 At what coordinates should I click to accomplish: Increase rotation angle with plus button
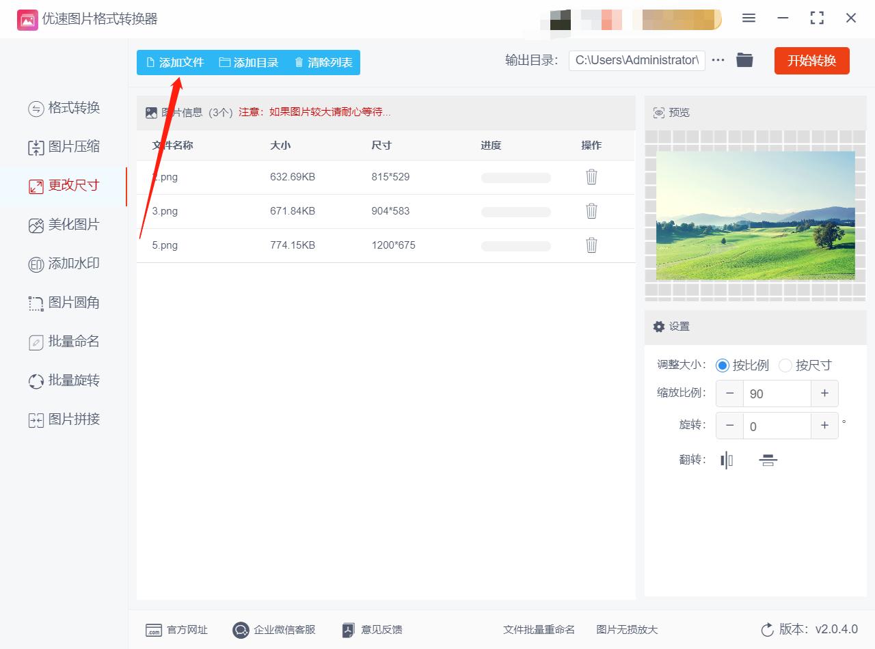click(x=824, y=426)
